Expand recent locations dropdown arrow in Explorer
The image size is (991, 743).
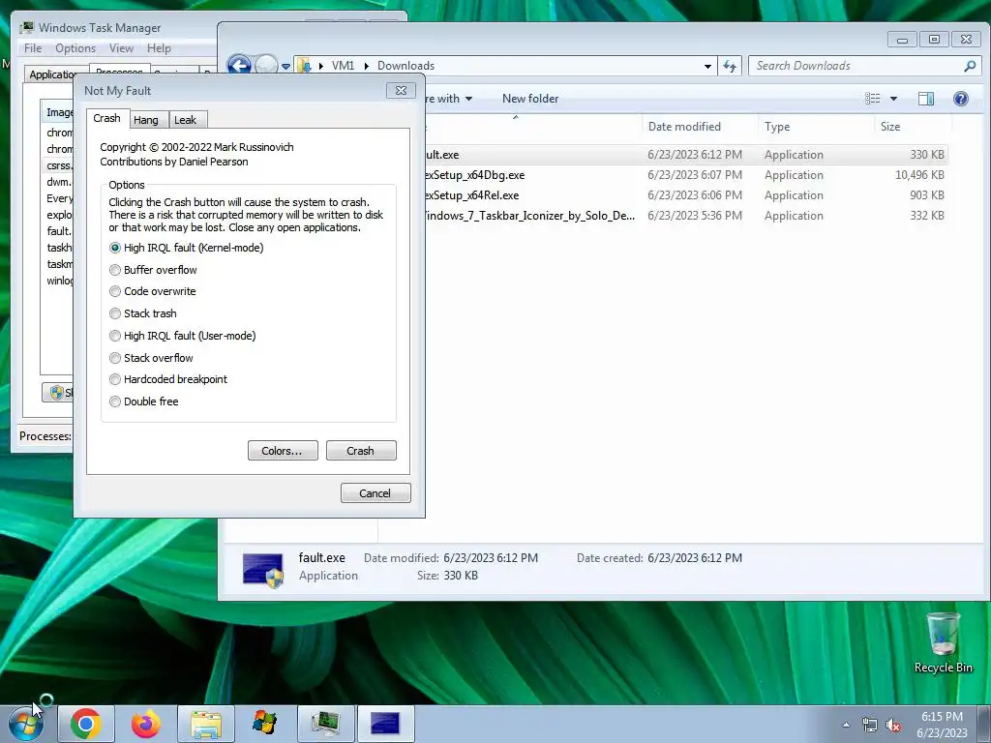coord(285,66)
